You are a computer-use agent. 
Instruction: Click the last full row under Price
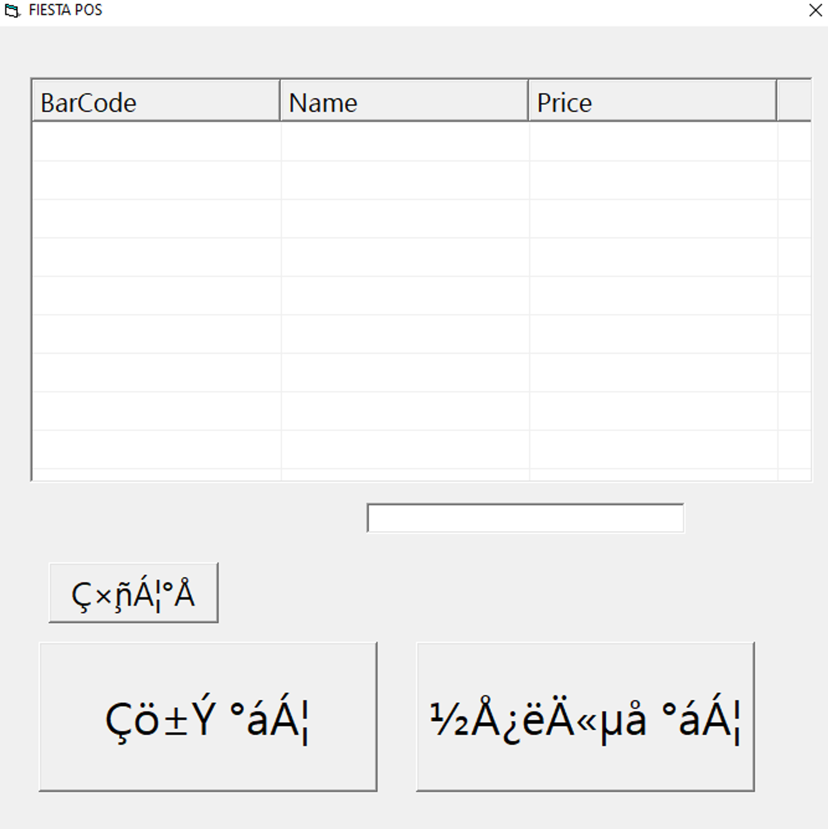(653, 449)
